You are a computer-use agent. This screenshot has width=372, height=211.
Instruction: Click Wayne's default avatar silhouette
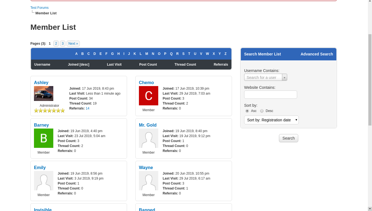click(x=149, y=181)
